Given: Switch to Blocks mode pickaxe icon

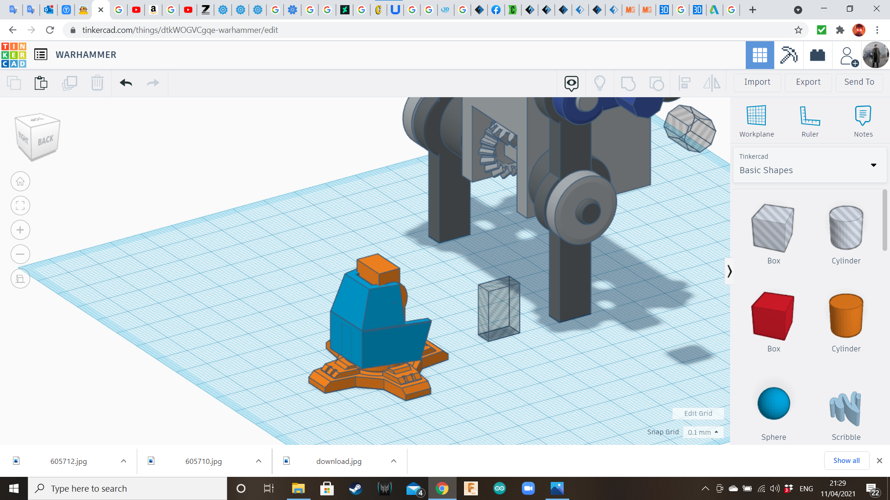Looking at the screenshot, I should click(788, 55).
